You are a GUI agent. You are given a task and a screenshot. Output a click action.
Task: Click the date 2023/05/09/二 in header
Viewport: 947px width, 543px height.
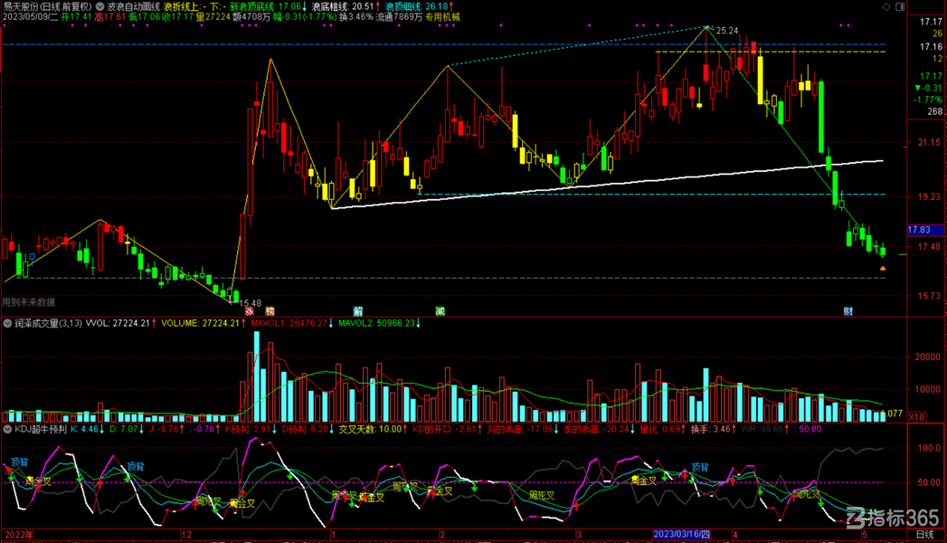[x=30, y=17]
